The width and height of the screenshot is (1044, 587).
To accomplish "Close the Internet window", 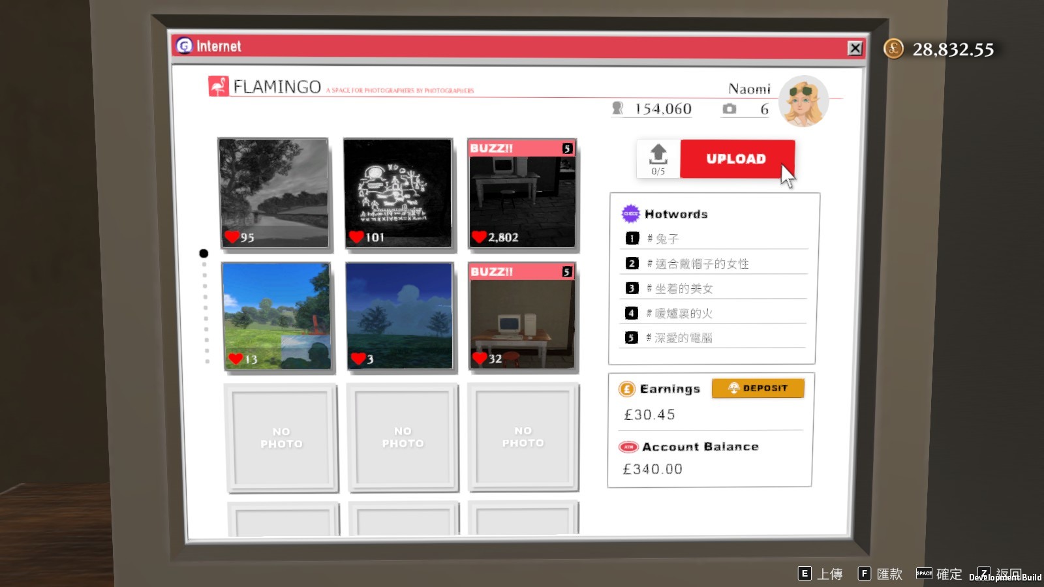I will (x=855, y=48).
